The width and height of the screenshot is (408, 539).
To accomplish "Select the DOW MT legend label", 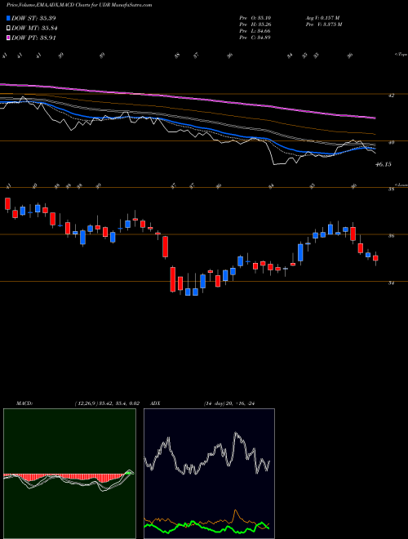I will pyautogui.click(x=34, y=29).
